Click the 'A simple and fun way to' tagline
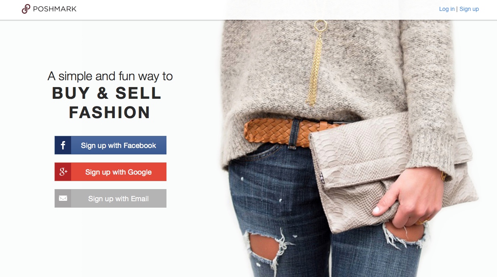The width and height of the screenshot is (497, 277). pyautogui.click(x=110, y=76)
